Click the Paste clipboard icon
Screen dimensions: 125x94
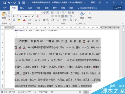pos(4,14)
